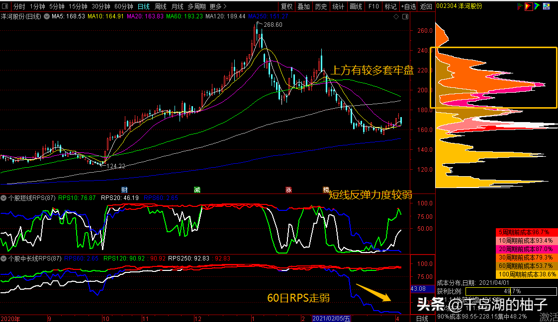Image resolution: width=558 pixels, height=322 pixels.
Task: Select the 日线 daily chart tab
Action: (x=144, y=6)
